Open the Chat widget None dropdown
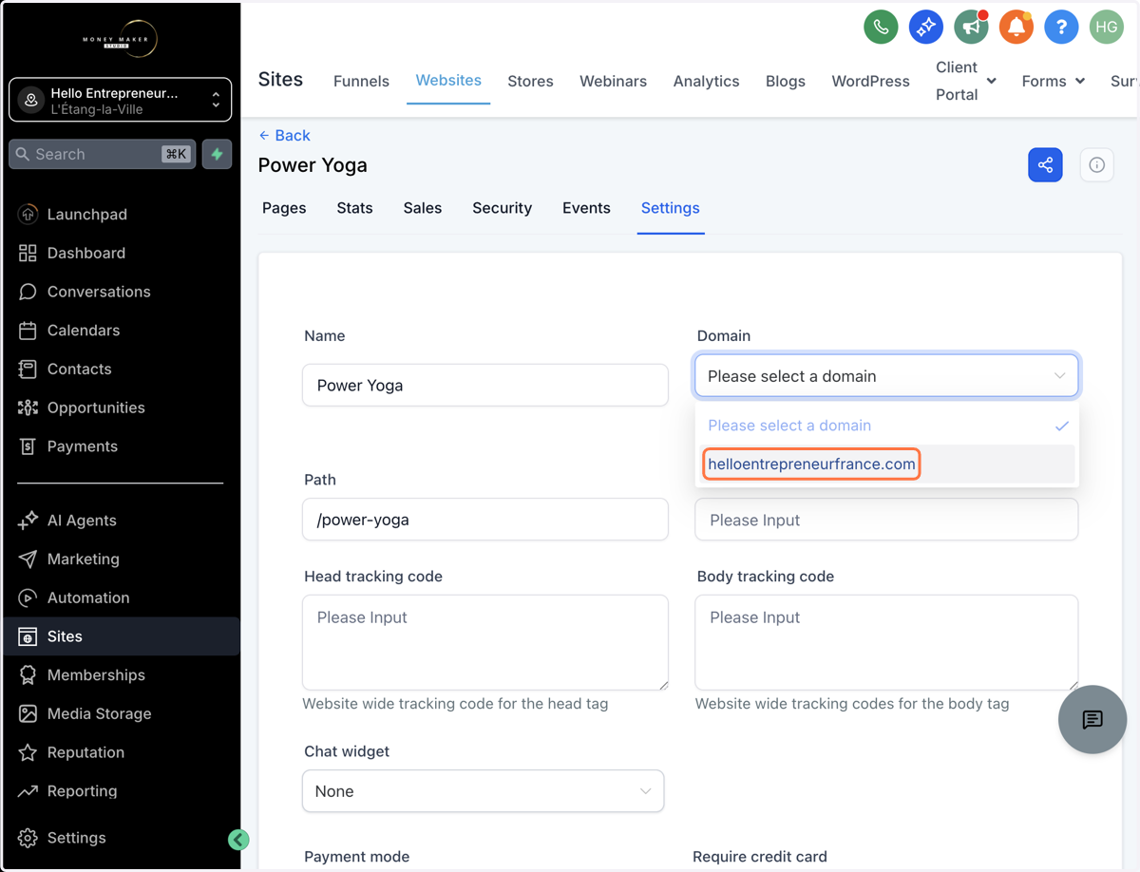This screenshot has height=872, width=1140. 483,791
